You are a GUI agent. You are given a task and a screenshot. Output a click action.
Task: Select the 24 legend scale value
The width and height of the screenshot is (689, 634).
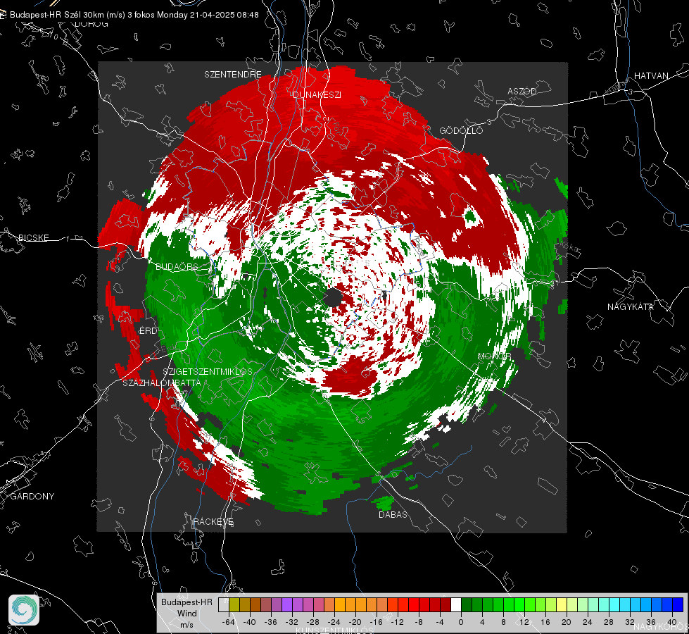coord(588,622)
